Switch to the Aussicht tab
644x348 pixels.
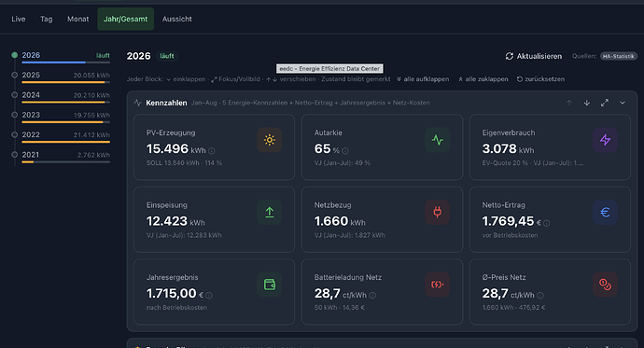click(x=177, y=19)
